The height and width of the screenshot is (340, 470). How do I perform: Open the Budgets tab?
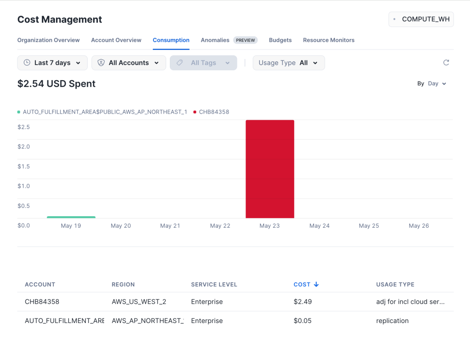point(280,40)
